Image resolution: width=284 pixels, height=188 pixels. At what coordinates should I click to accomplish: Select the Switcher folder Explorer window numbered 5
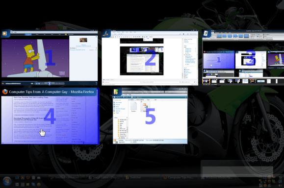tap(150, 116)
